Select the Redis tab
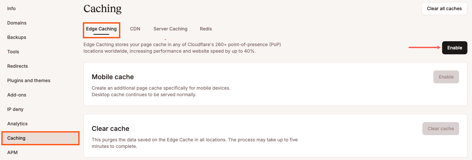 [206, 29]
